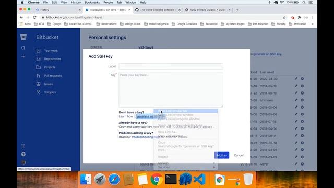Launch Safari from the dock
334x188 pixels.
coord(114,179)
